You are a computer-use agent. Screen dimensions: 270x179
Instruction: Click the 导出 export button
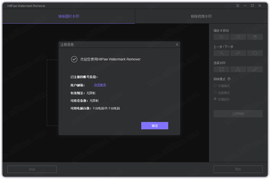[x=238, y=170]
